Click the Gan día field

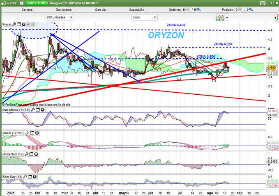pos(102,9)
